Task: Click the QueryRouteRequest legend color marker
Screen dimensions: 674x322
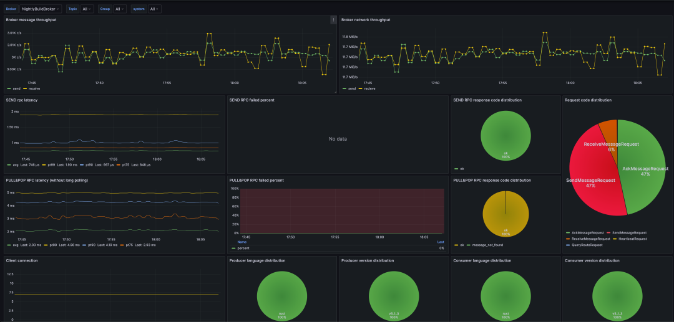Action: 567,245
